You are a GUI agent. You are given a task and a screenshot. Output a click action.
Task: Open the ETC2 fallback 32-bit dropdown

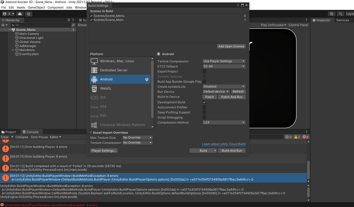[x=224, y=66]
